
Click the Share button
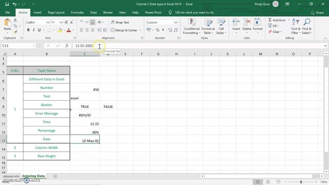pos(317,12)
